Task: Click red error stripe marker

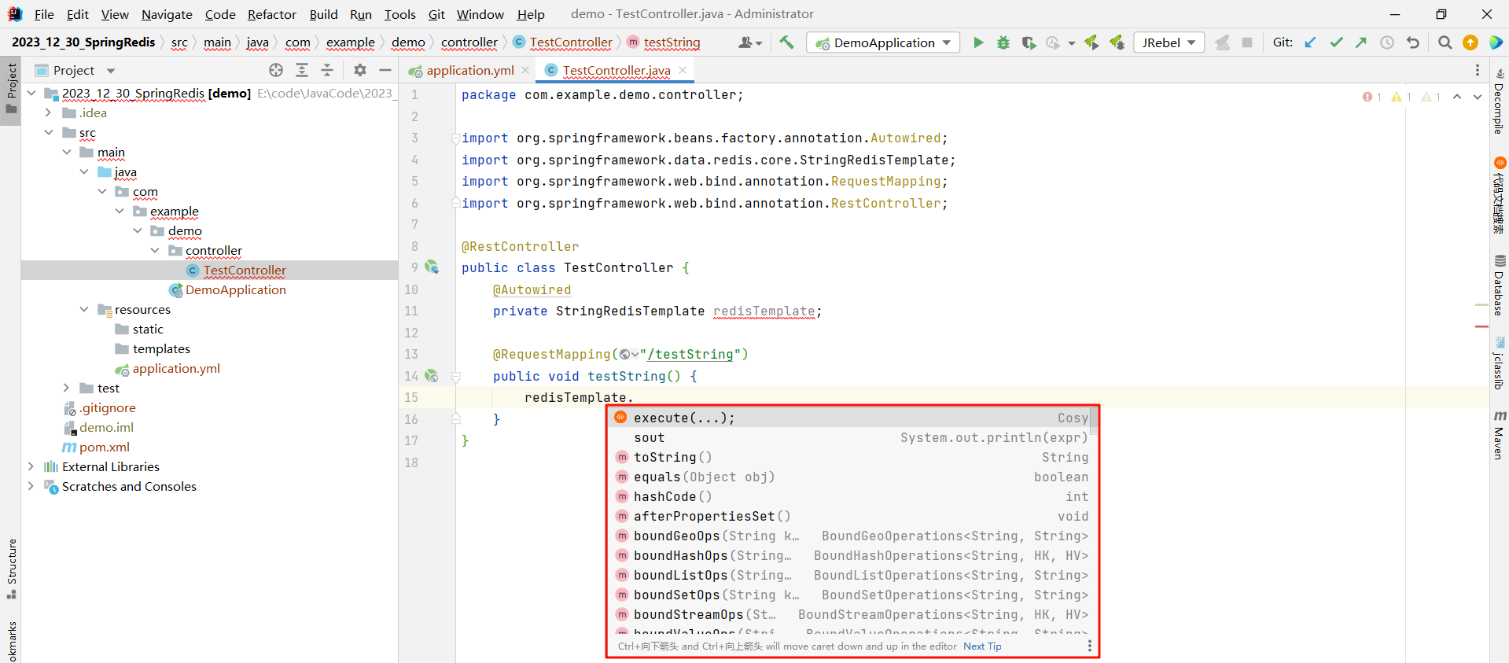Action: 1481,326
